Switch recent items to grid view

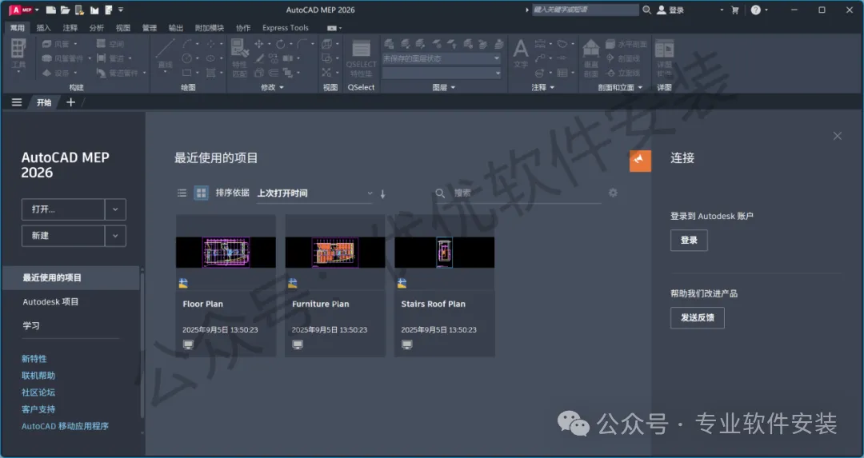(201, 193)
